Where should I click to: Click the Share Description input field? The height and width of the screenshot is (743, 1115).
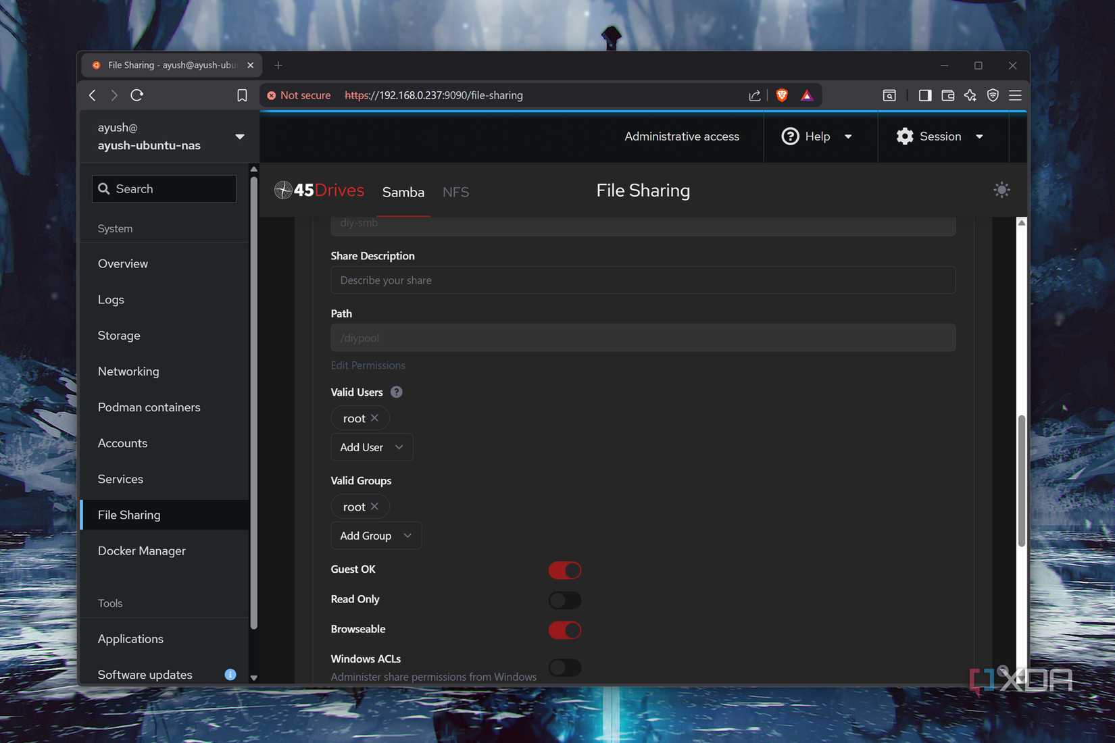click(643, 280)
